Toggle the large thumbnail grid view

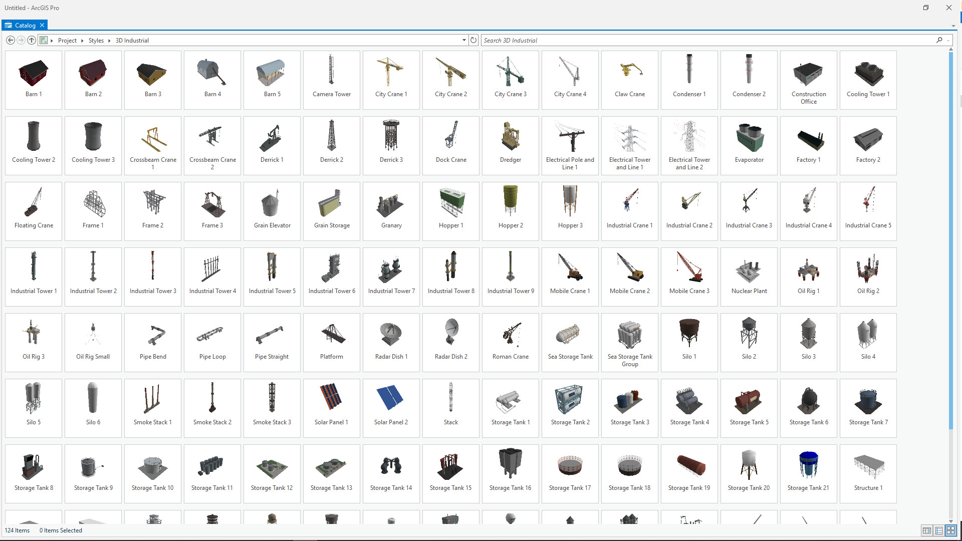[951, 530]
